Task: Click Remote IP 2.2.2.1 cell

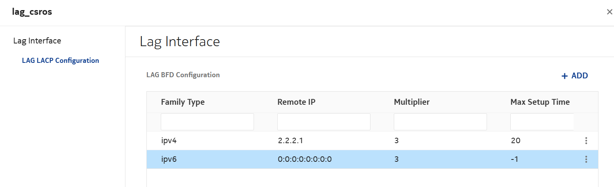Action: pos(290,141)
